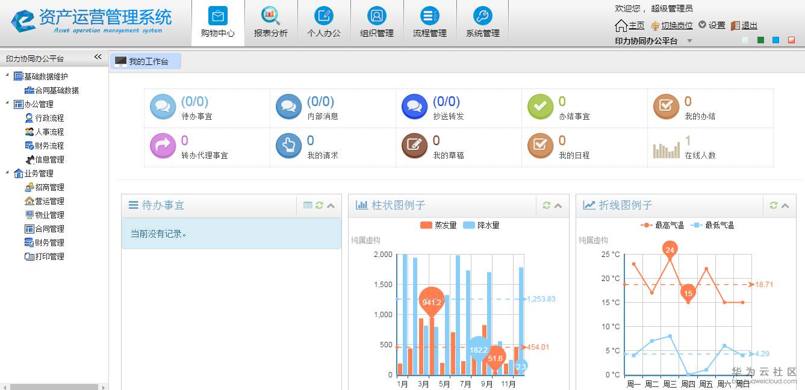805x390 pixels.
Task: Click the 设置 gear icon
Action: pos(702,25)
